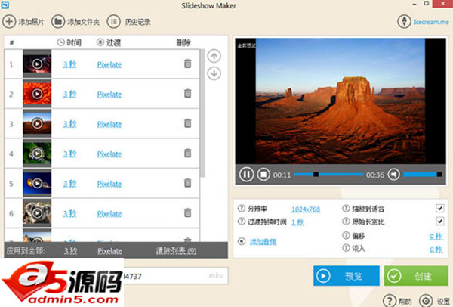Change duration 3秒 for slide 1

point(70,64)
